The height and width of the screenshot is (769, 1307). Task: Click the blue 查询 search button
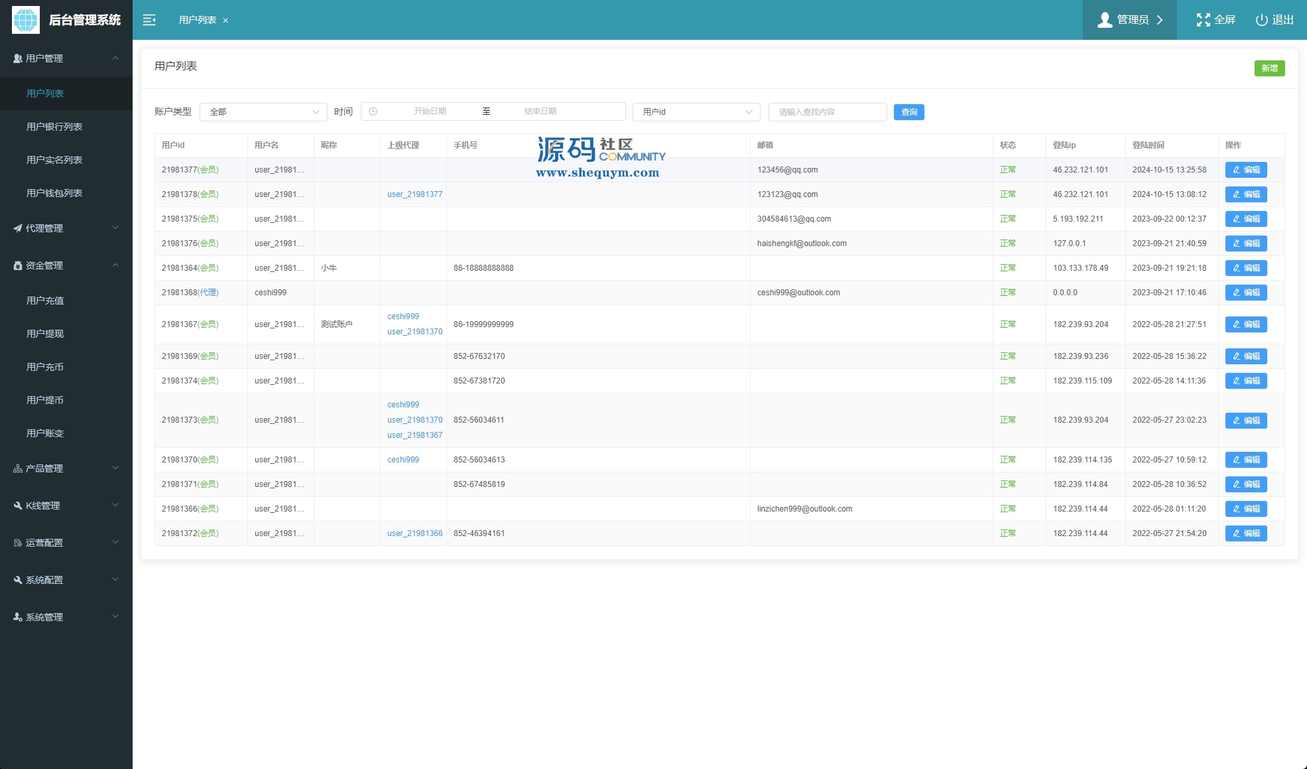[908, 112]
